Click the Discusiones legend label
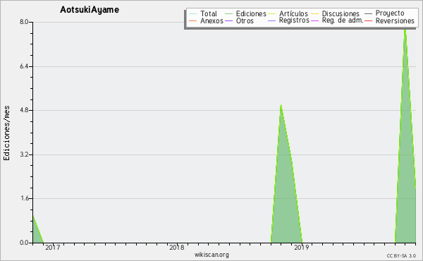423x261 pixels. click(x=341, y=13)
